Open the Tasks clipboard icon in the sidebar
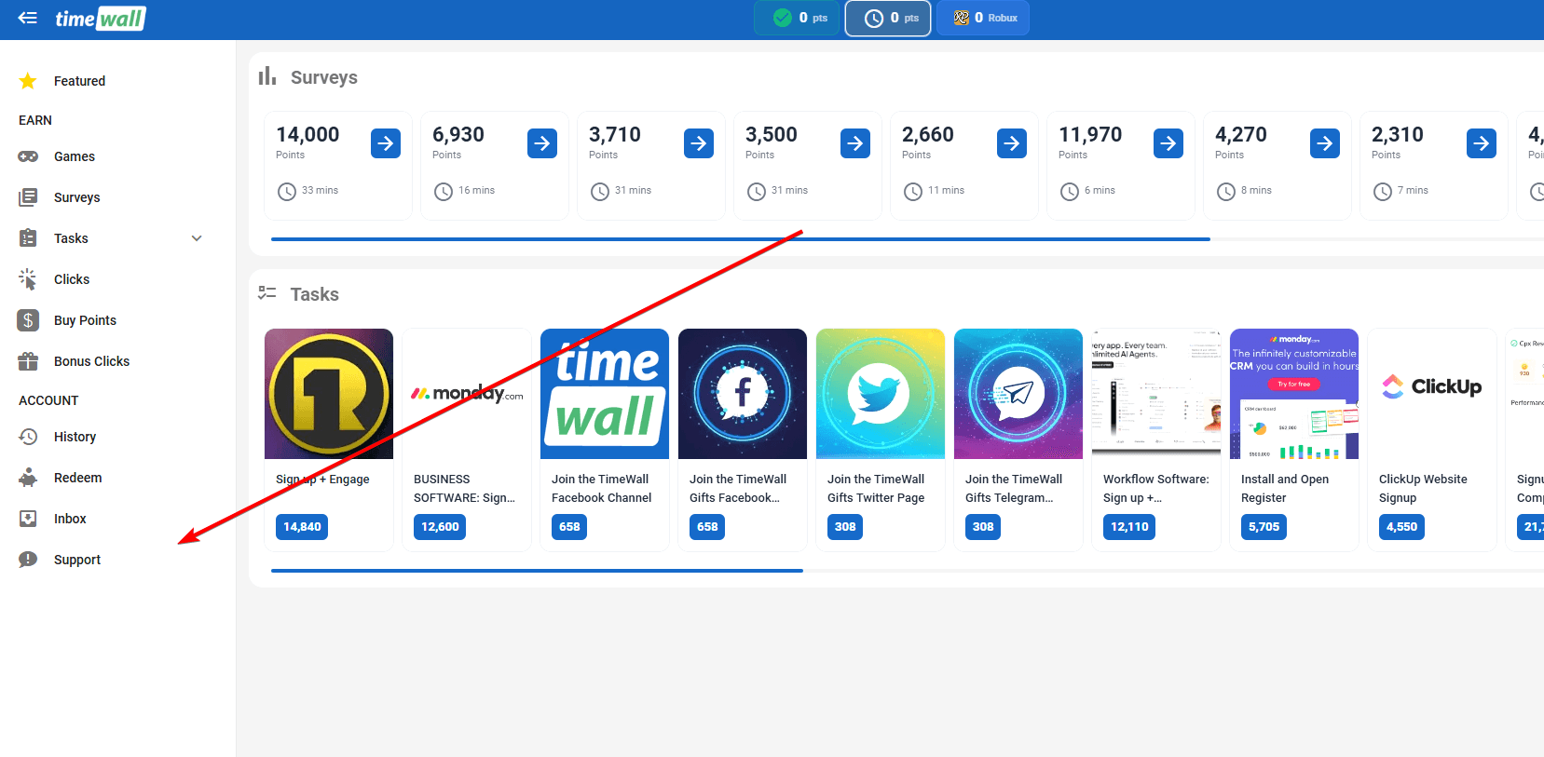 [x=28, y=238]
